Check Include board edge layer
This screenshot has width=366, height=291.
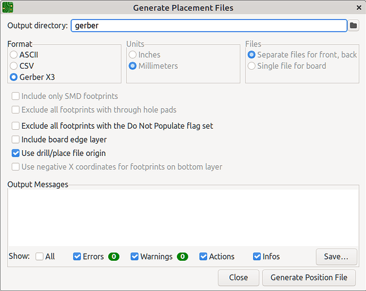click(16, 140)
